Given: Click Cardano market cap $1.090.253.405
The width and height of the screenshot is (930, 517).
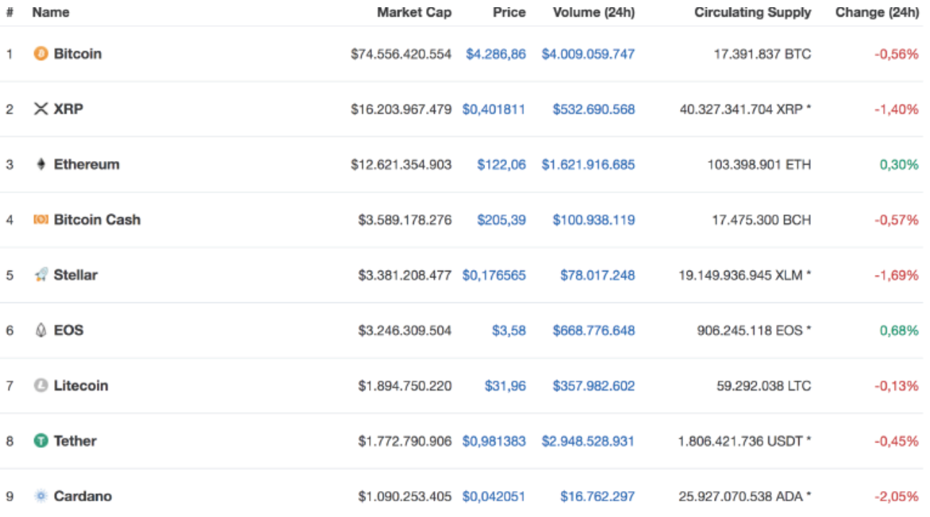Looking at the screenshot, I should 405,496.
